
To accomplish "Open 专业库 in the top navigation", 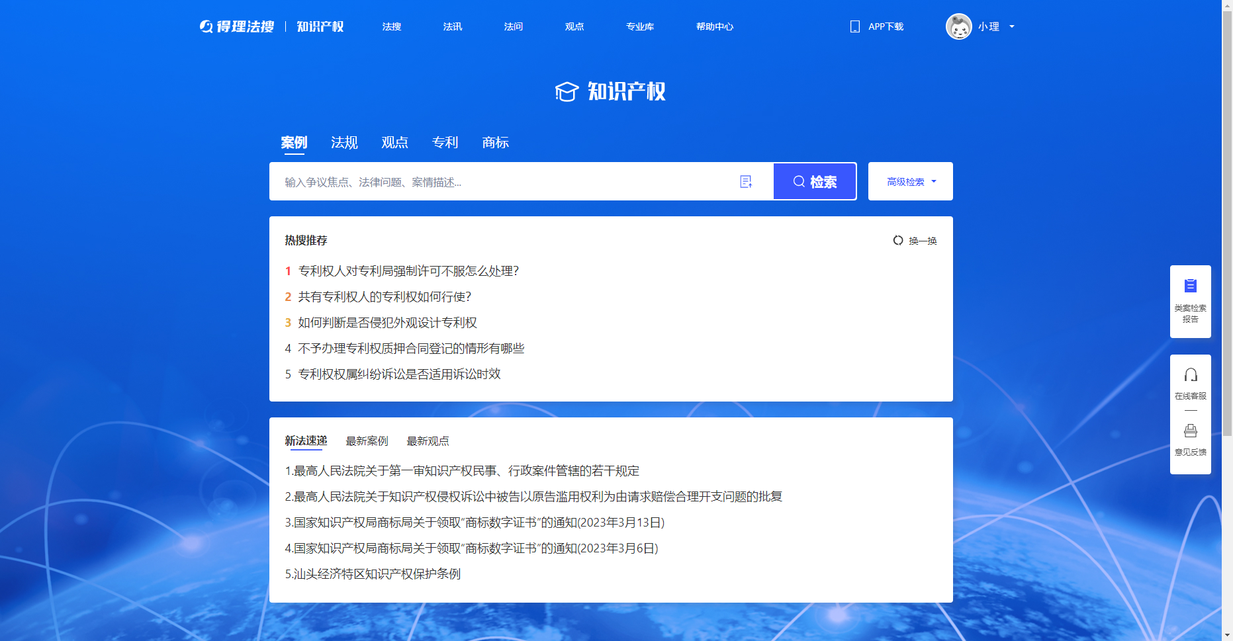I will pyautogui.click(x=640, y=26).
